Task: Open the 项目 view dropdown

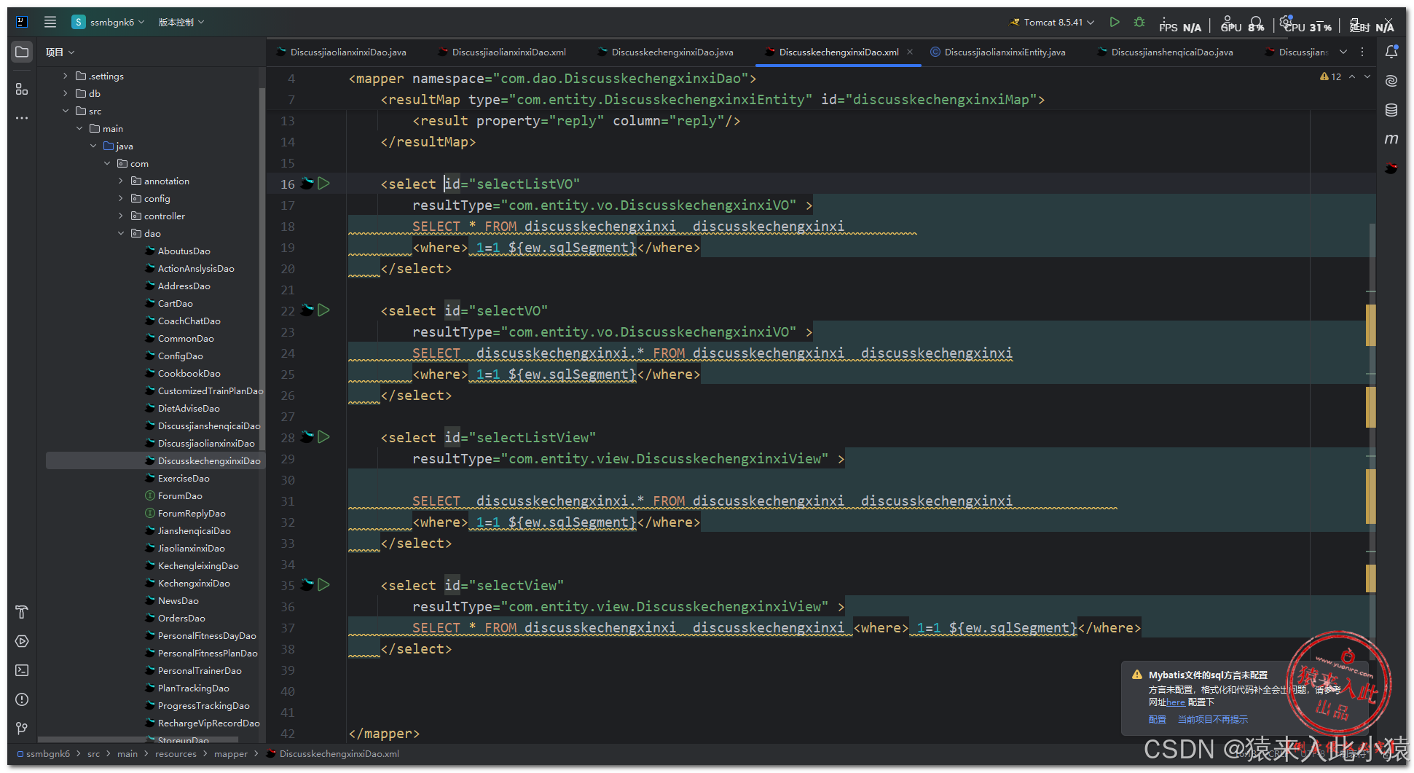Action: pyautogui.click(x=60, y=52)
